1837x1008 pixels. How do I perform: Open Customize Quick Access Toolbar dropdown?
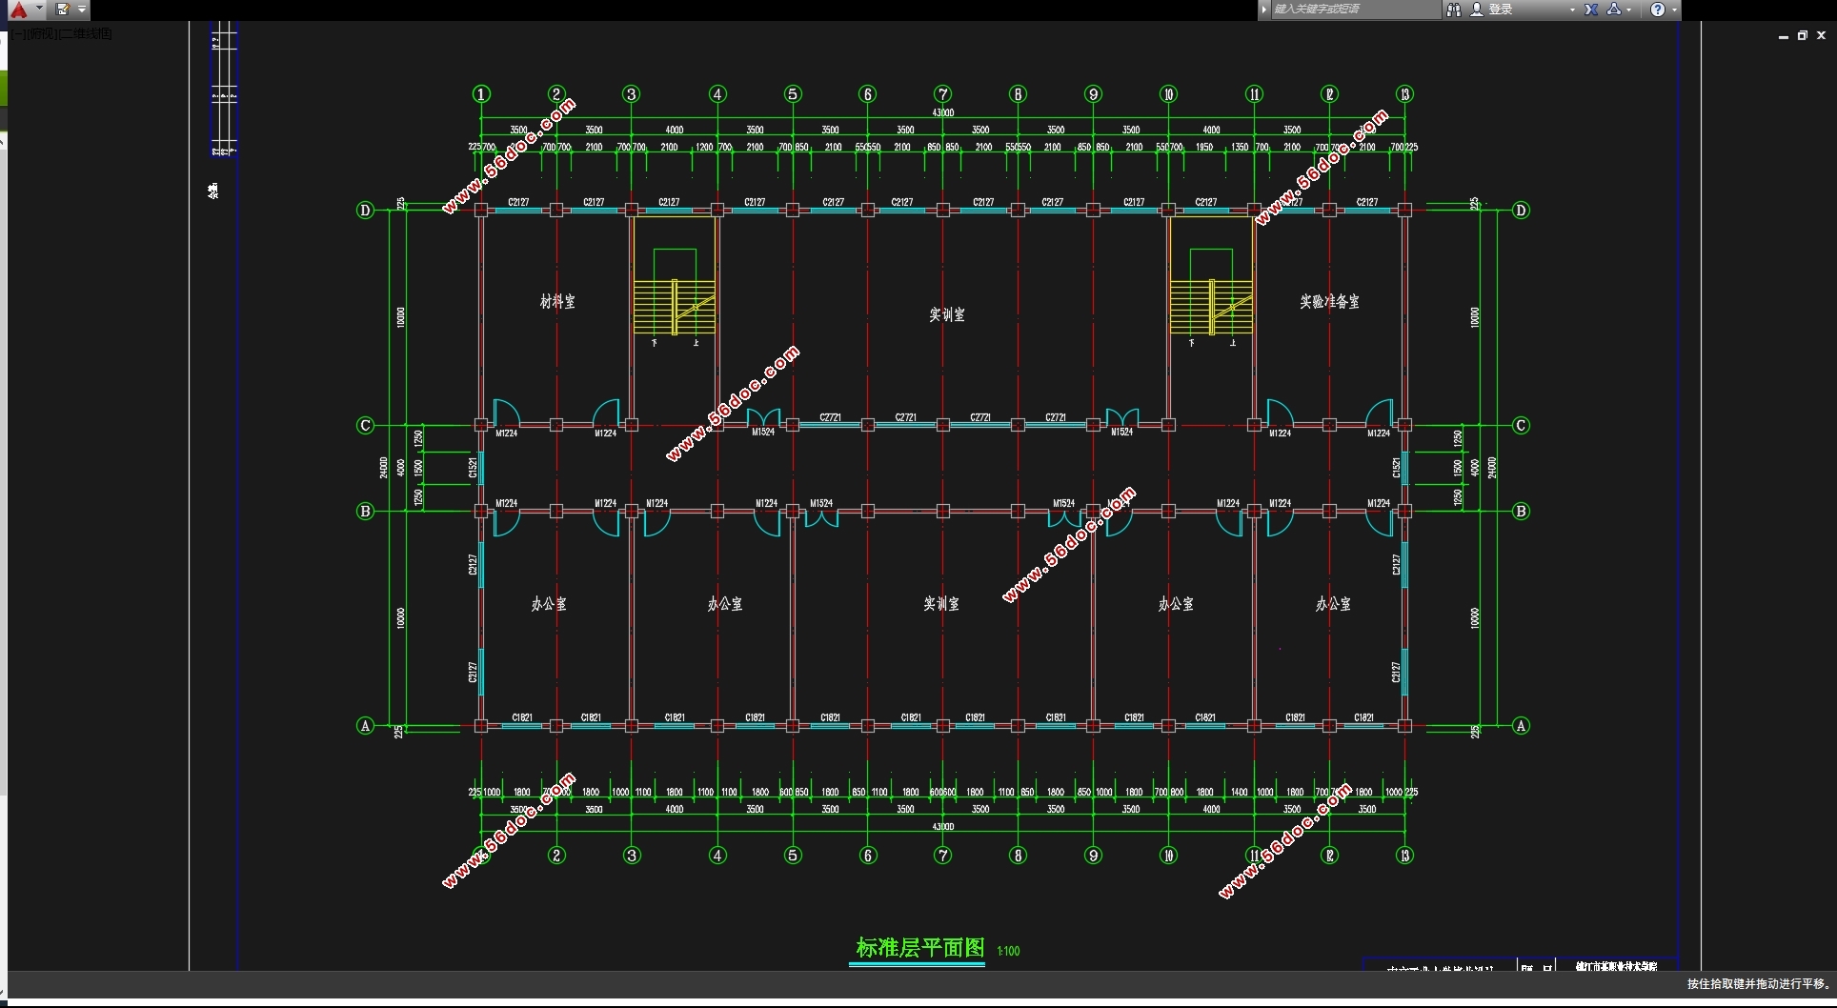pyautogui.click(x=82, y=10)
